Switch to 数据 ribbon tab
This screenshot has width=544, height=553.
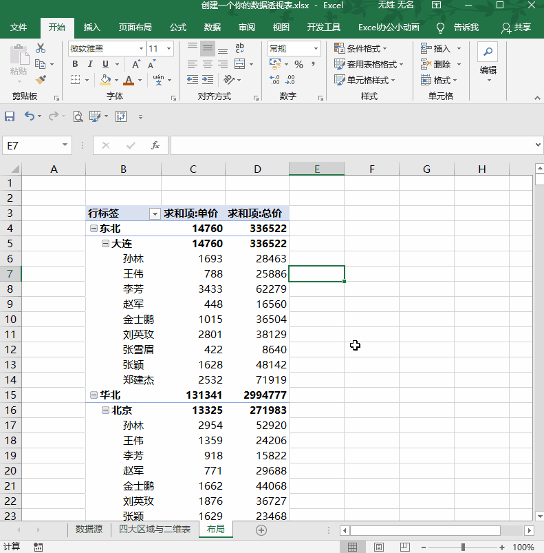click(x=213, y=28)
